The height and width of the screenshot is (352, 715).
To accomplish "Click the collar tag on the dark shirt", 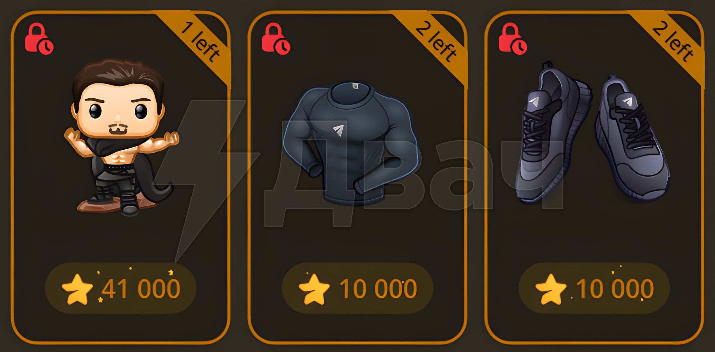I will 355,86.
